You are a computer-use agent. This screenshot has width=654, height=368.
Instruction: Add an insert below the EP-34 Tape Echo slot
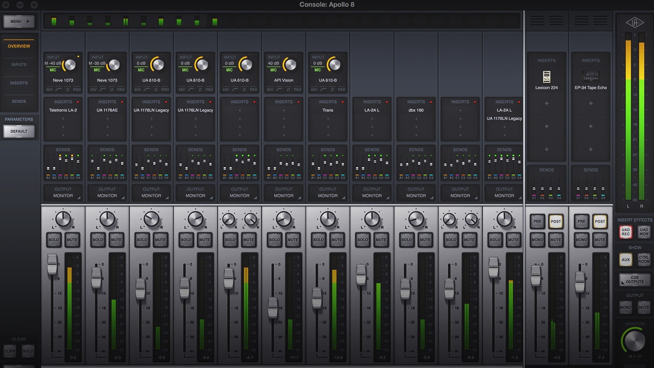click(x=591, y=103)
